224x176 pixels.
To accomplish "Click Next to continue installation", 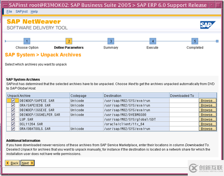I will coord(28,163).
